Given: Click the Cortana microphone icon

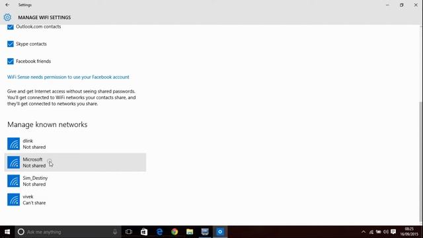Looking at the screenshot, I should coord(115,232).
